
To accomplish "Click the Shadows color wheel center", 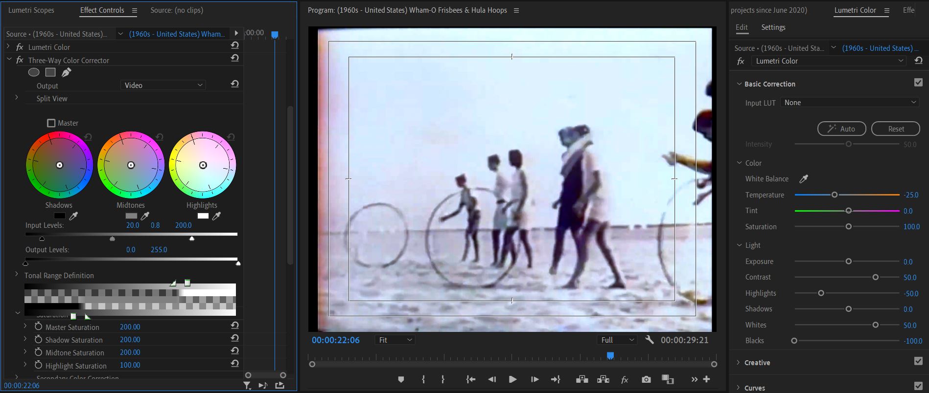I will (x=60, y=165).
